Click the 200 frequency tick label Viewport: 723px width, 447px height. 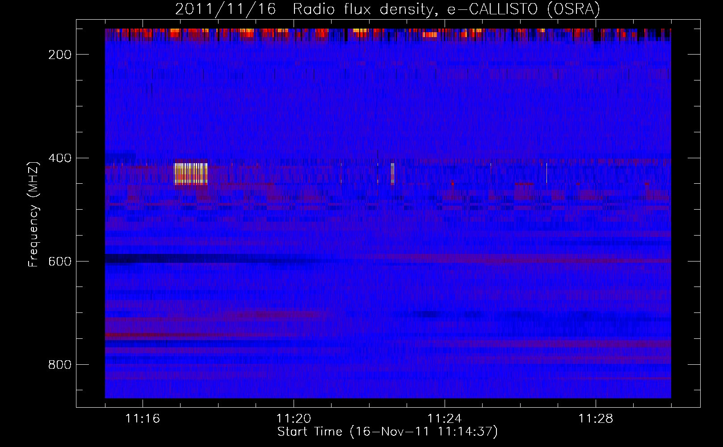tap(59, 55)
